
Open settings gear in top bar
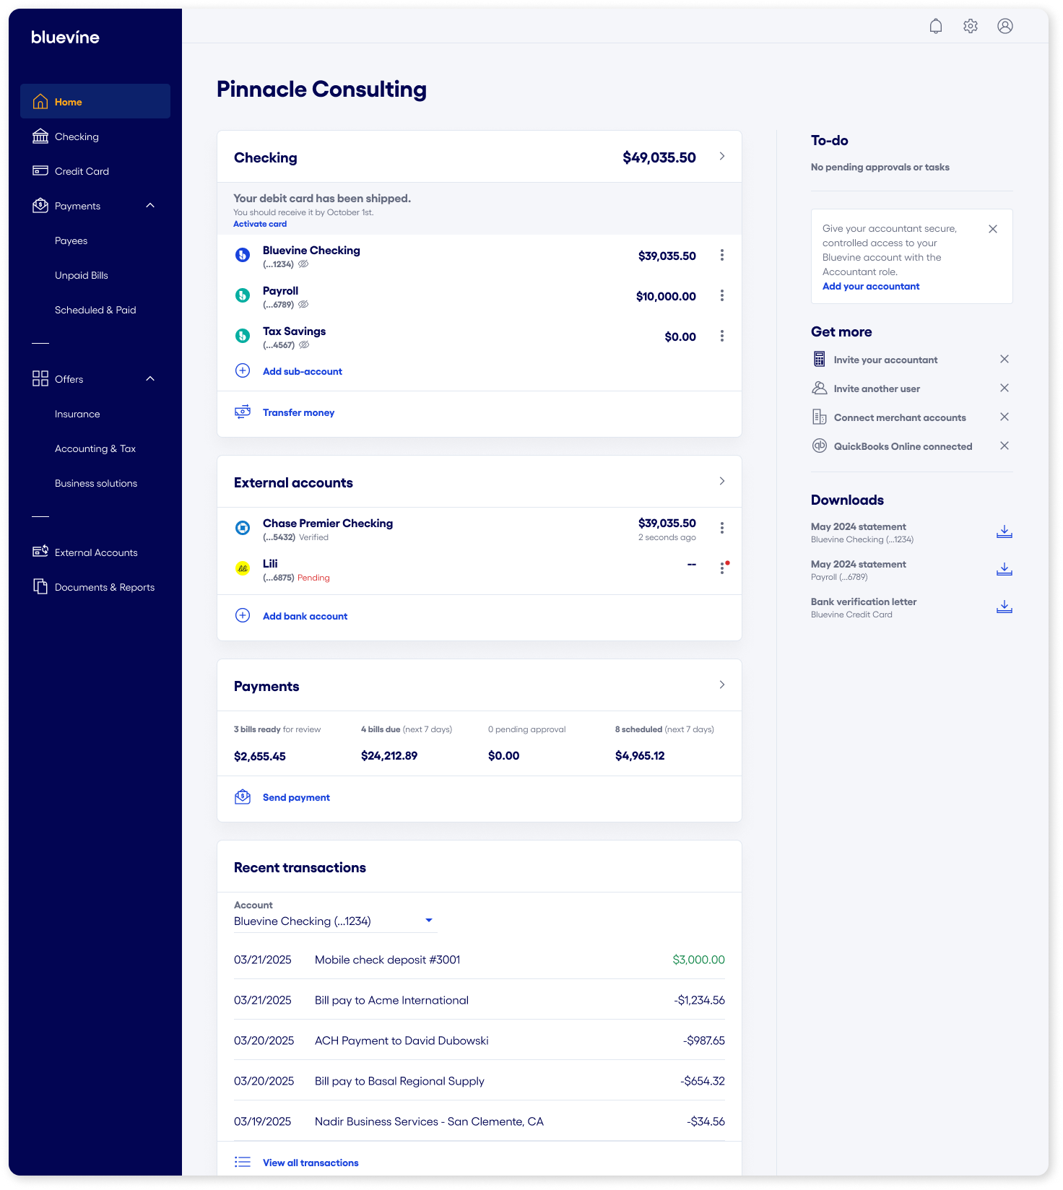(970, 27)
